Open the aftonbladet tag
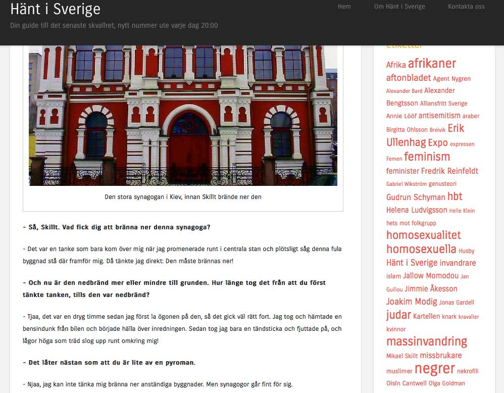Viewport: 504px width, 393px height. click(x=408, y=78)
